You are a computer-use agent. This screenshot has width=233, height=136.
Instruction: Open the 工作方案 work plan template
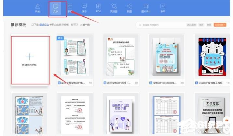pyautogui.click(x=212, y=115)
